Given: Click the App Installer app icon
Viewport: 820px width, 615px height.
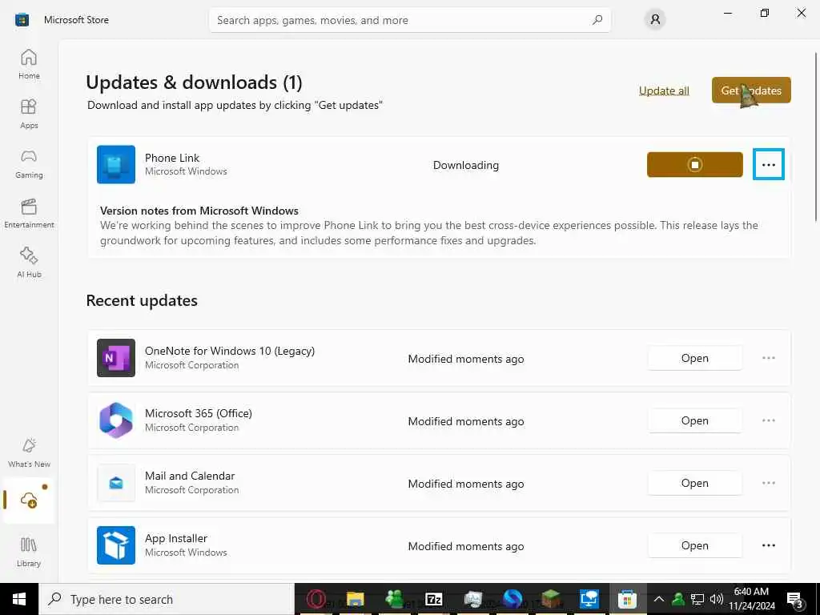Looking at the screenshot, I should click(116, 545).
